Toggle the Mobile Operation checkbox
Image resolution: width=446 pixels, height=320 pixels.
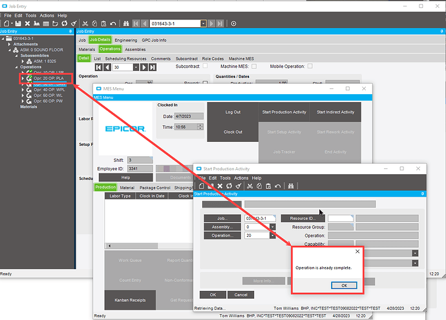point(310,66)
